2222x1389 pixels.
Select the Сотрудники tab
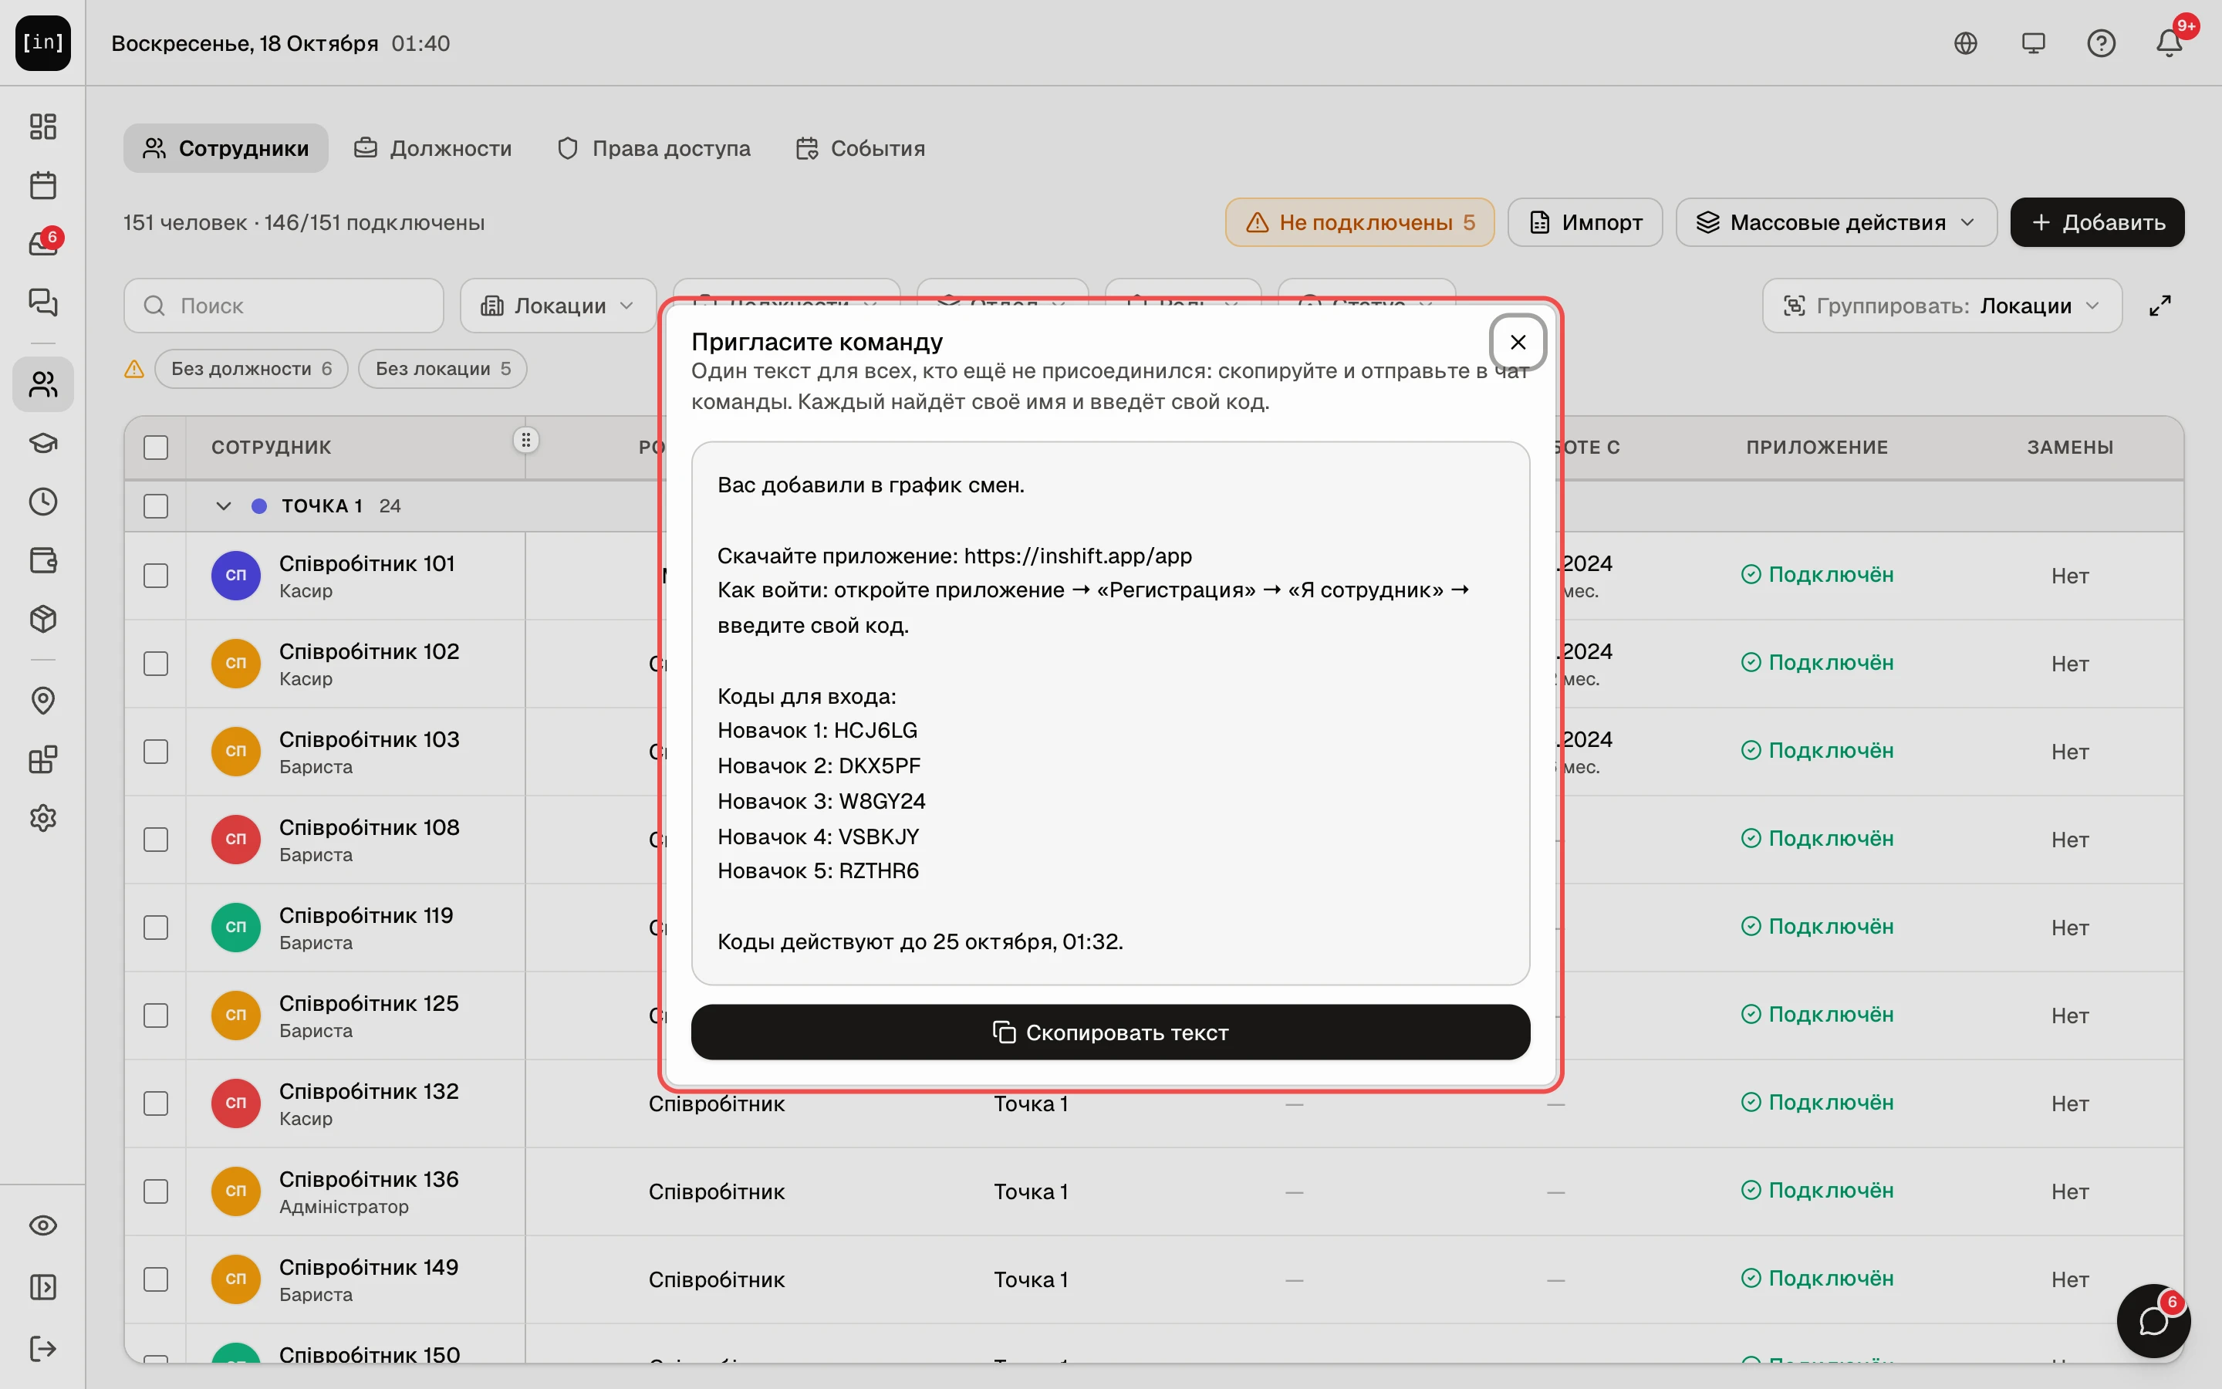pos(226,148)
